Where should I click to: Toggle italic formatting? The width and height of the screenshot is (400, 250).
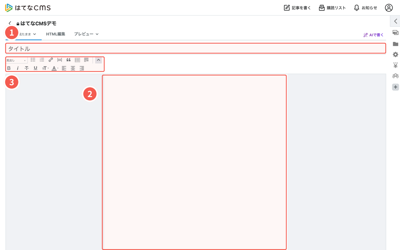pyautogui.click(x=17, y=68)
